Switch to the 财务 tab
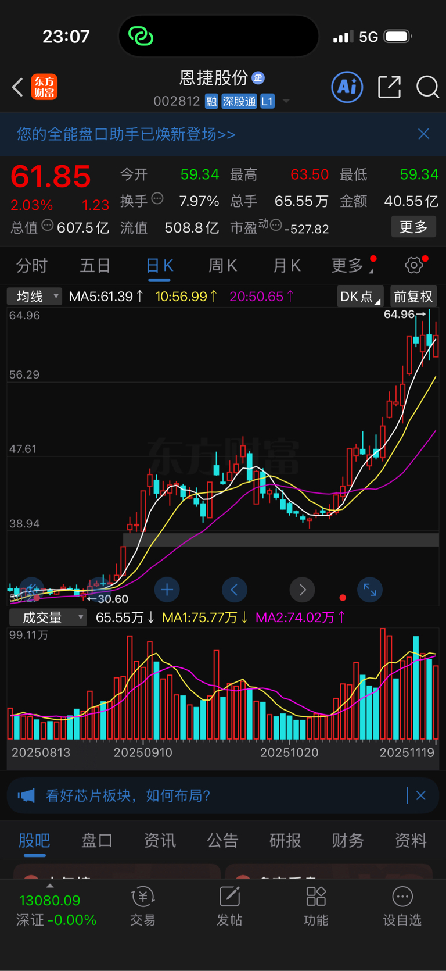 [x=348, y=841]
